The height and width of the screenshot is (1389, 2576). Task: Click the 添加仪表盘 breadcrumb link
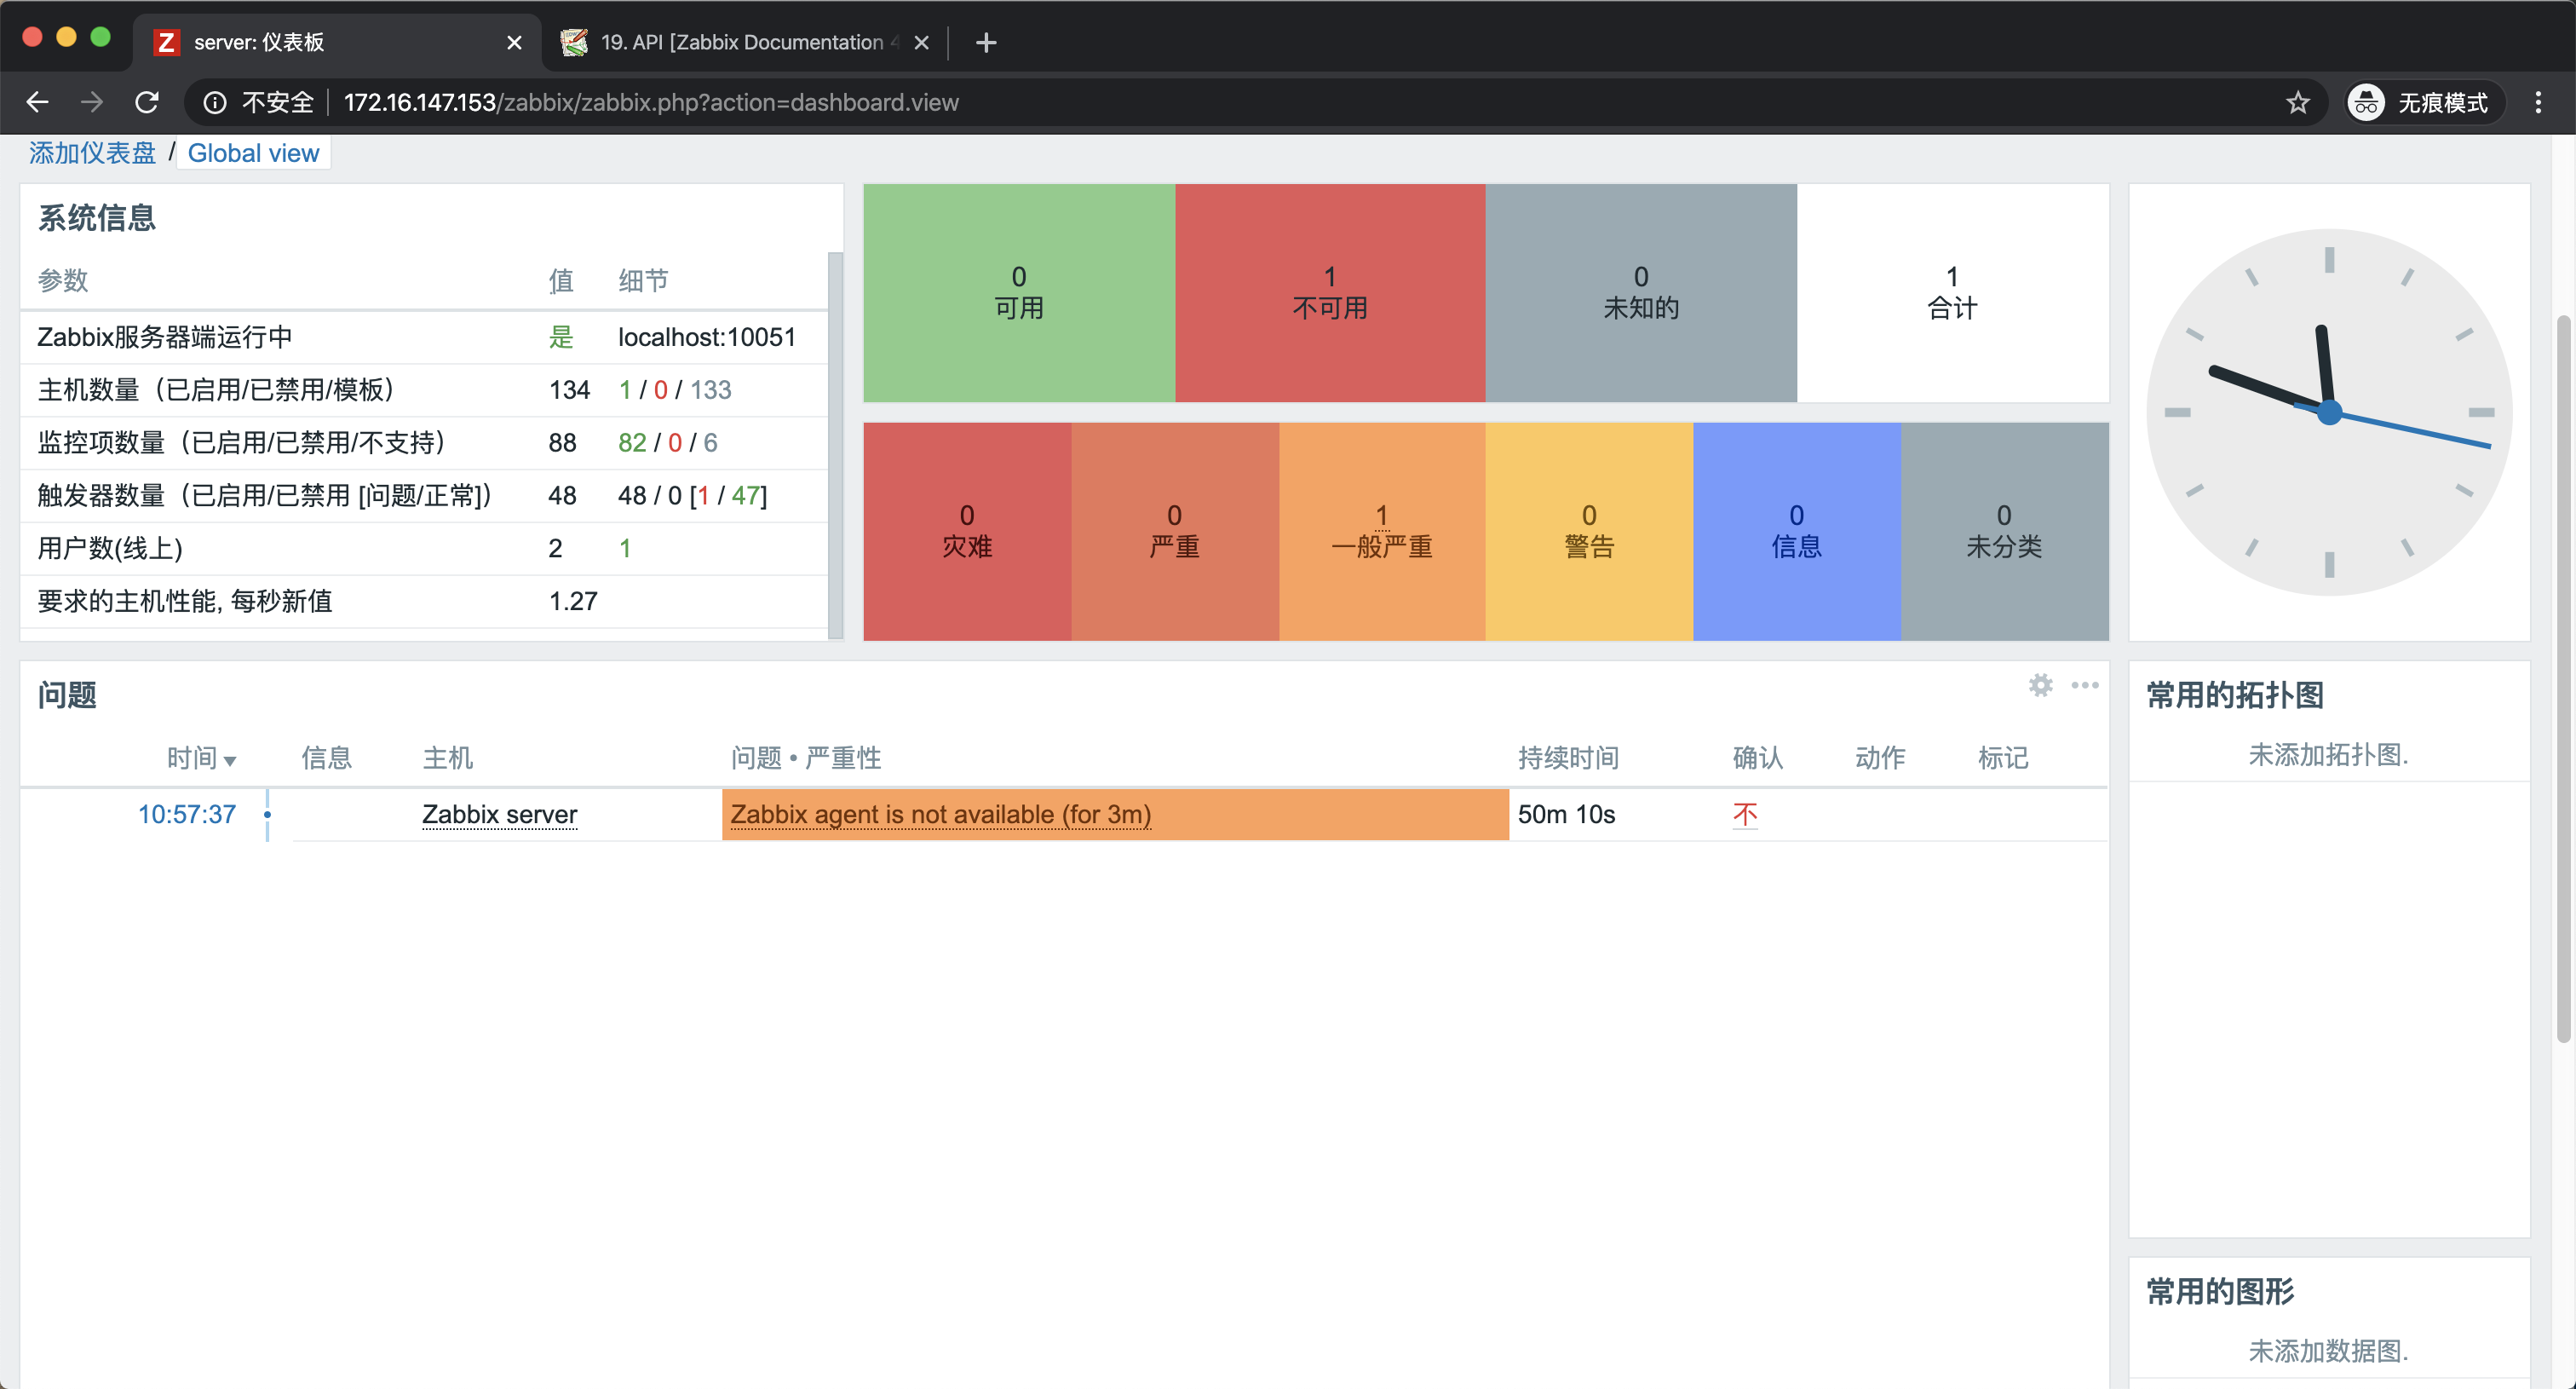point(92,153)
